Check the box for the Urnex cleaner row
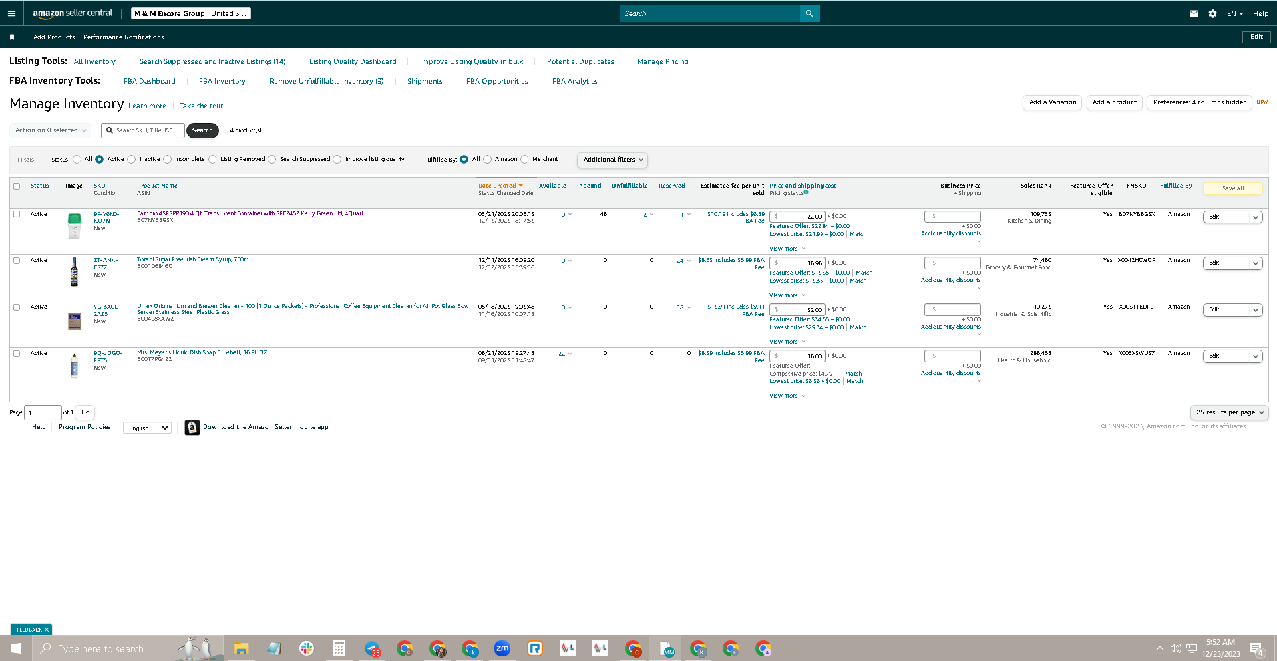 [x=17, y=307]
